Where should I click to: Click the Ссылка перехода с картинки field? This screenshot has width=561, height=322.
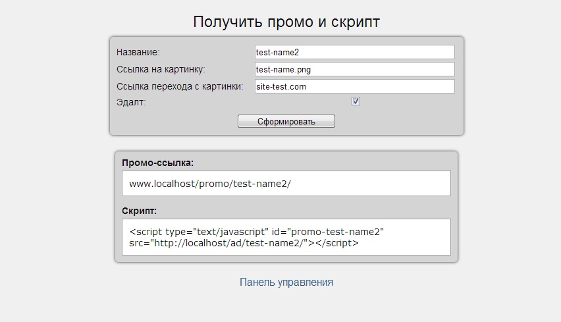[354, 86]
